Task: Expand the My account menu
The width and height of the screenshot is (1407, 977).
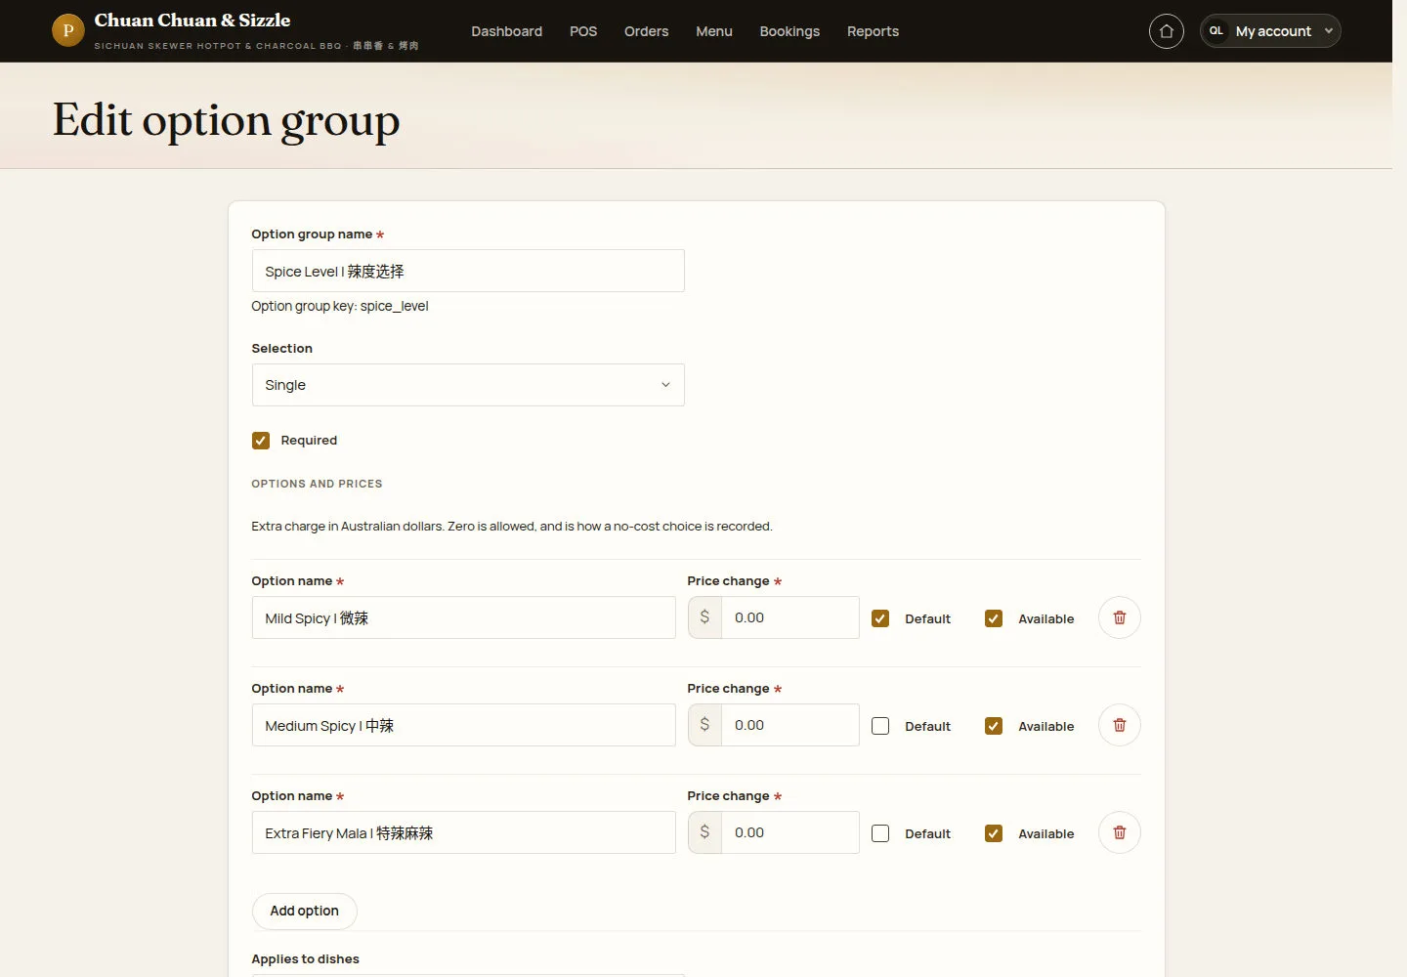Action: 1270,31
